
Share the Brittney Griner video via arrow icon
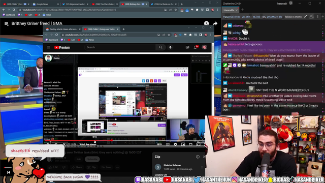215,23
